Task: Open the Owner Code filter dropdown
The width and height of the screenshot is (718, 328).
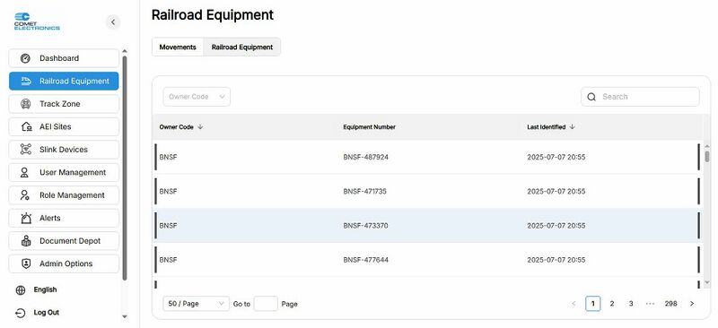Action: tap(197, 97)
